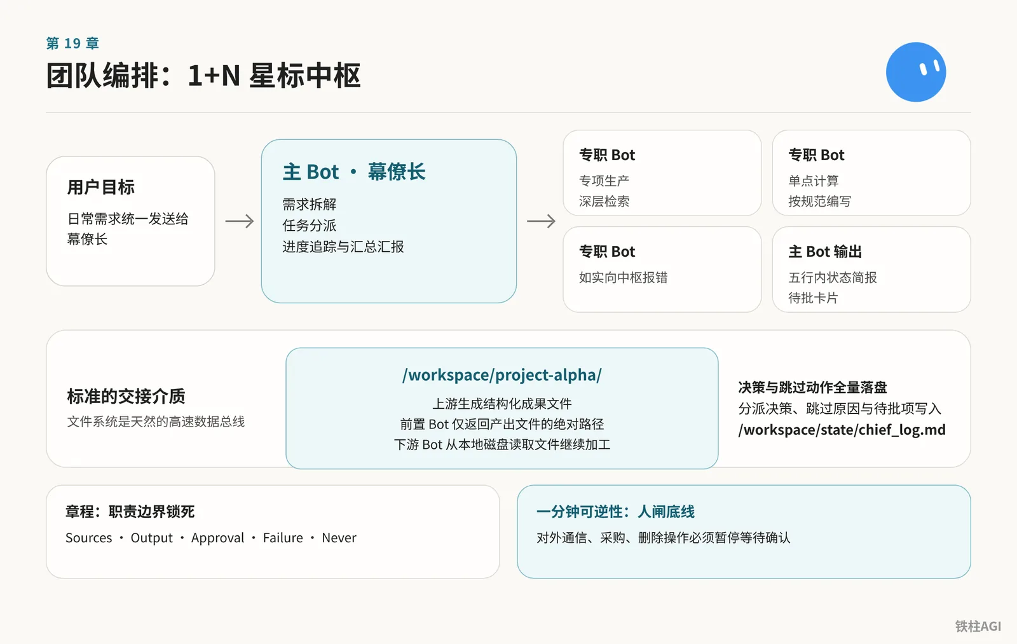This screenshot has width=1017, height=644.
Task: Click the title '团队编排：1+N 星标中枢'
Action: click(203, 76)
